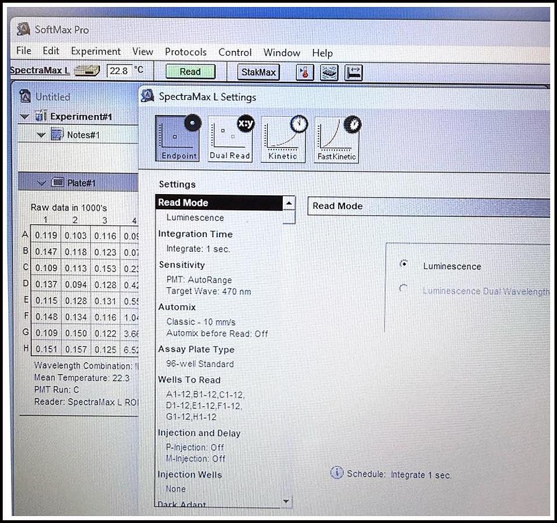Collapse the Plate#1 section
Screen dimensions: 557x523
(x=41, y=183)
